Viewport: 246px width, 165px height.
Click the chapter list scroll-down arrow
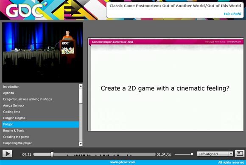coord(81,144)
